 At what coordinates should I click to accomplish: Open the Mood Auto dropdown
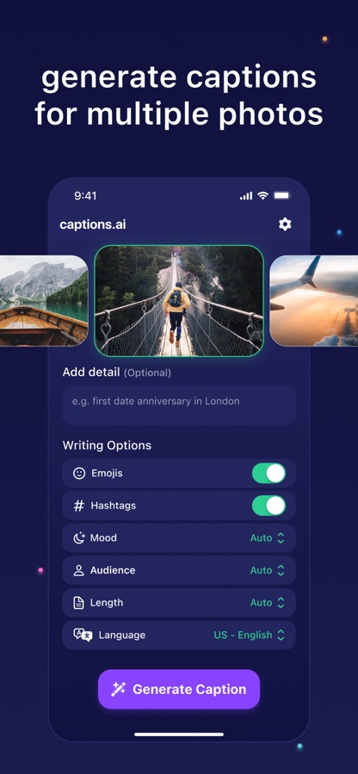267,538
